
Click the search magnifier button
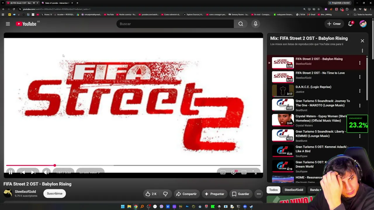point(240,24)
